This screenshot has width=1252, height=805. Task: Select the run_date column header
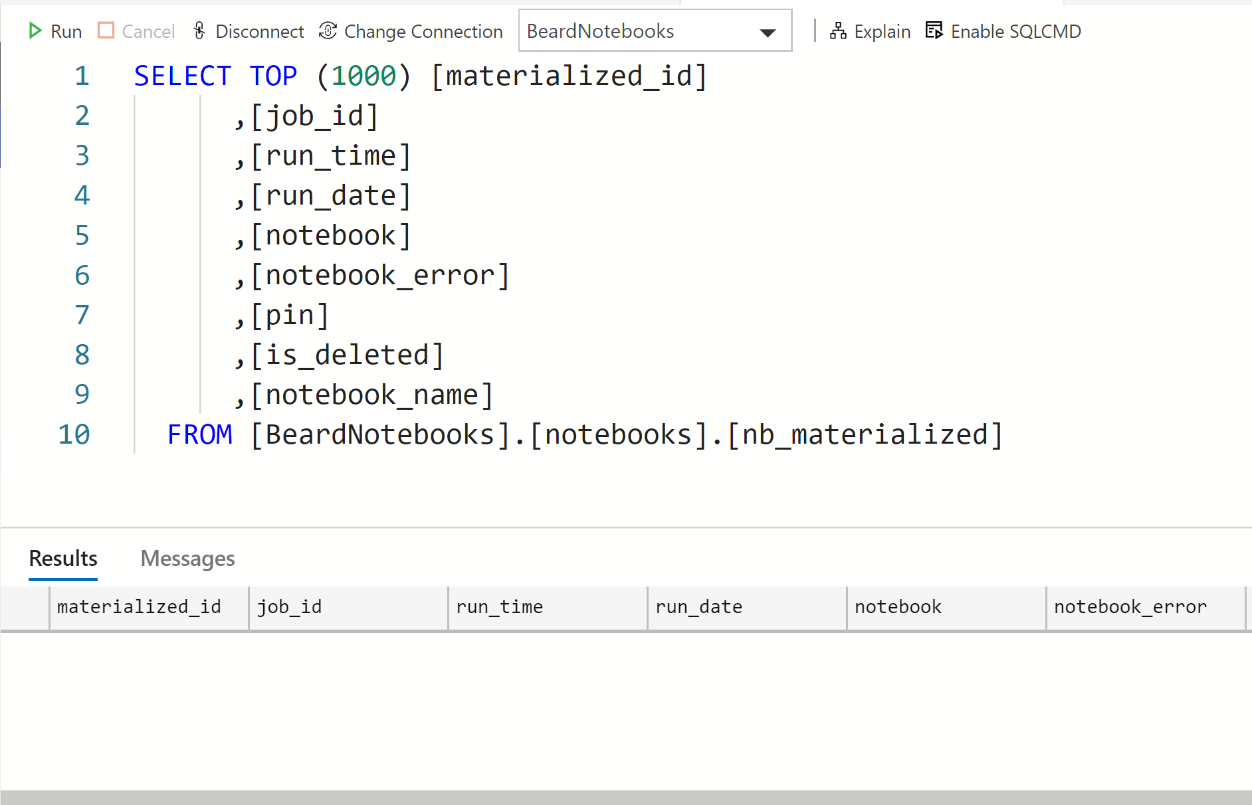tap(699, 607)
